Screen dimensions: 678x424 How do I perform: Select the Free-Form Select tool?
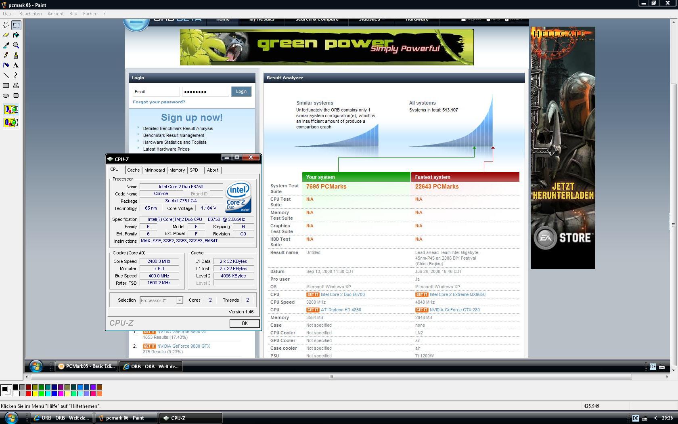[x=6, y=25]
